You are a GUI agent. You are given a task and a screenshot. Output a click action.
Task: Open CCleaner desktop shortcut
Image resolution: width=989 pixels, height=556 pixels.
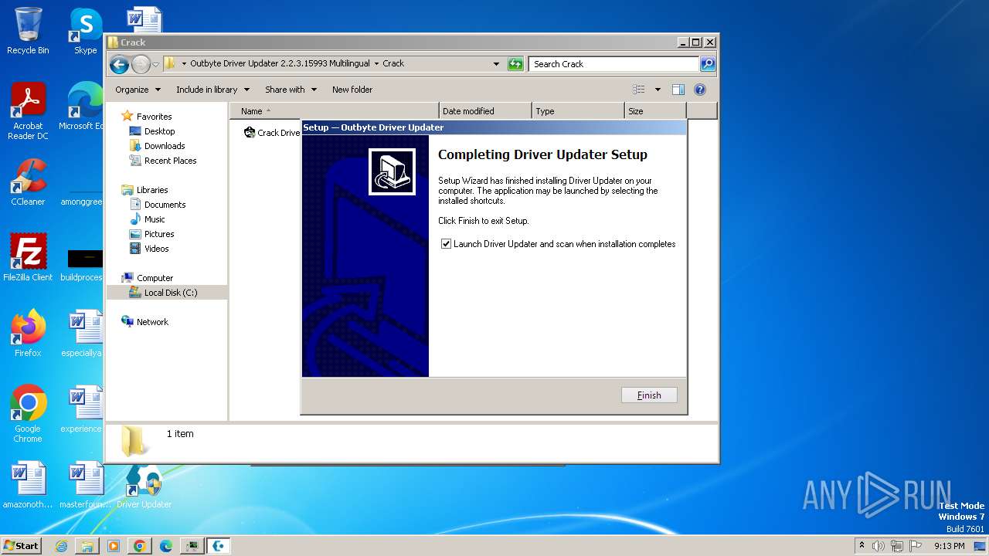(x=28, y=182)
